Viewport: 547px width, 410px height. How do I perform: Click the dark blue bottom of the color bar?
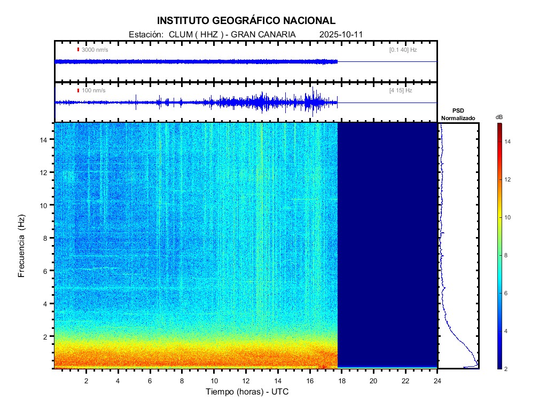[x=499, y=365]
